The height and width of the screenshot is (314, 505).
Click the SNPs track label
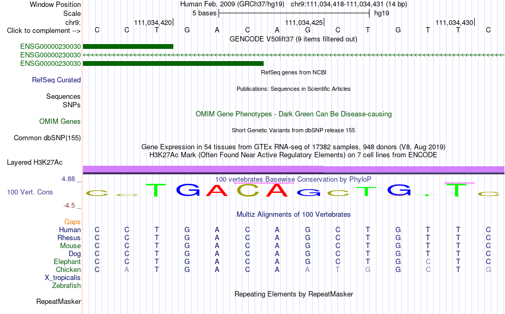(x=72, y=105)
